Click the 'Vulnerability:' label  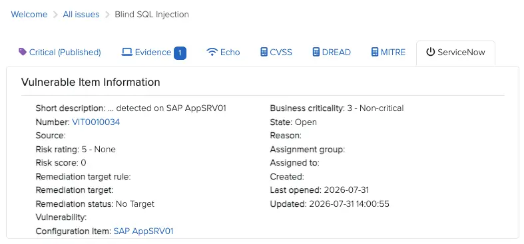point(61,217)
